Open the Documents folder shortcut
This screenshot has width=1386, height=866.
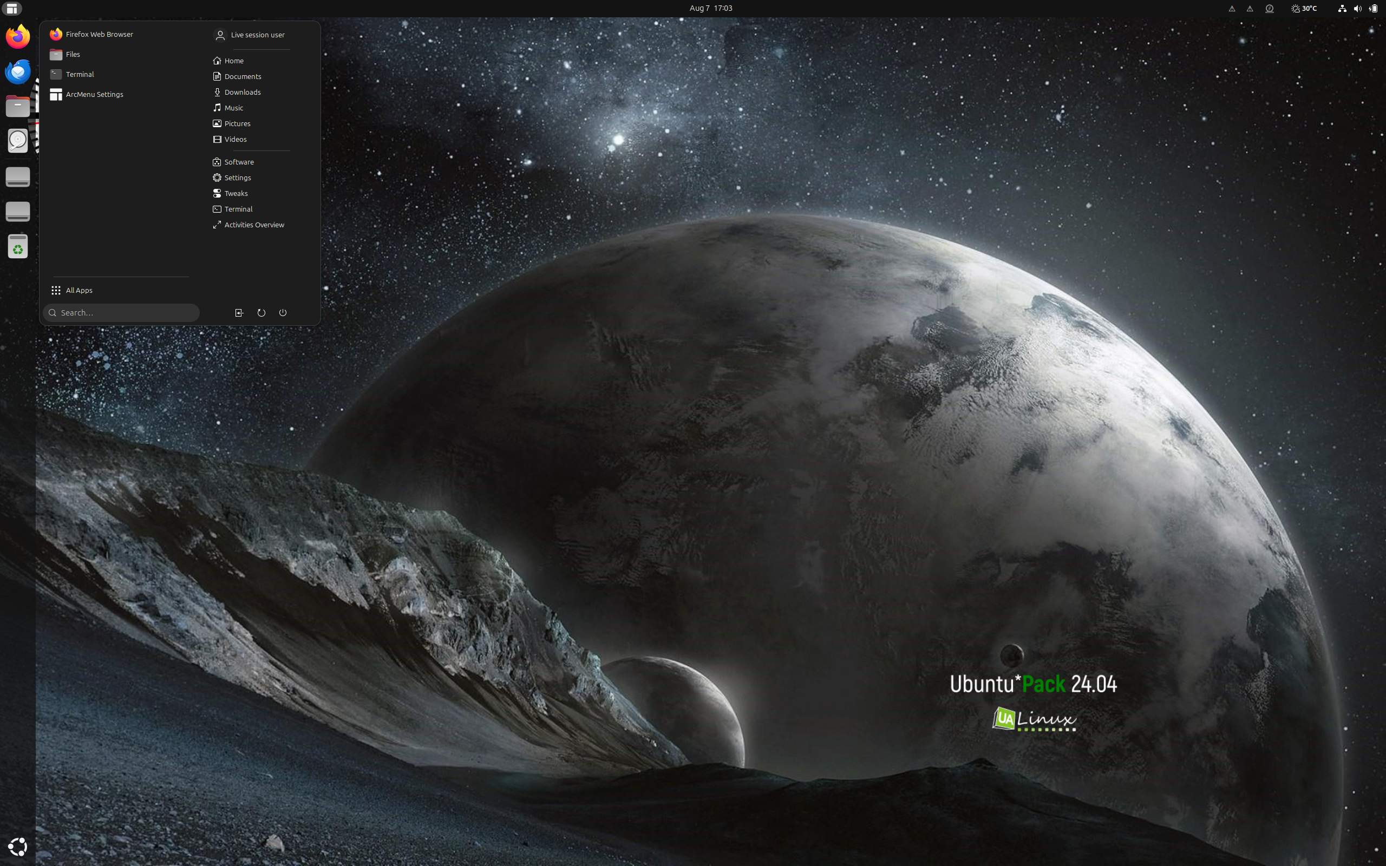[260, 76]
